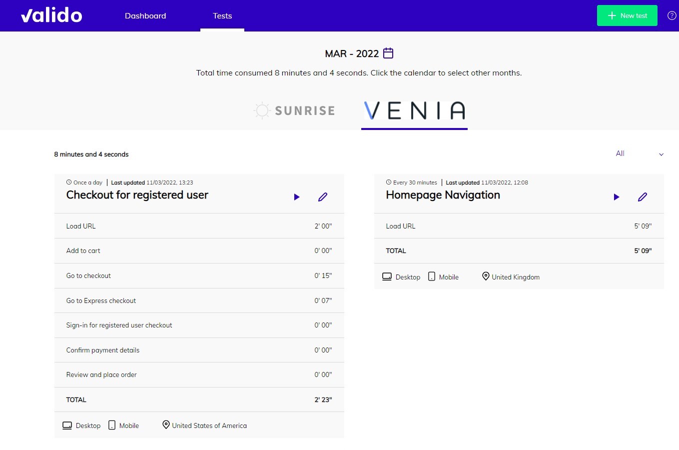Click the Valido logo
Viewport: 679px width, 450px height.
coord(51,15)
